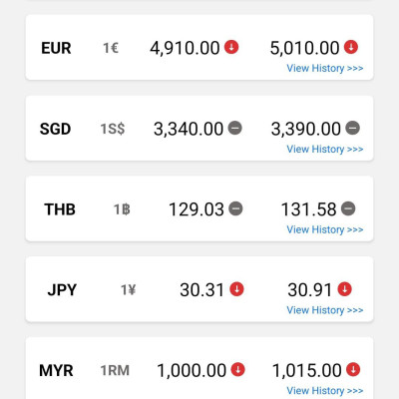
Task: Click gray unchanged icon beside 3,340.00
Action: tap(234, 128)
